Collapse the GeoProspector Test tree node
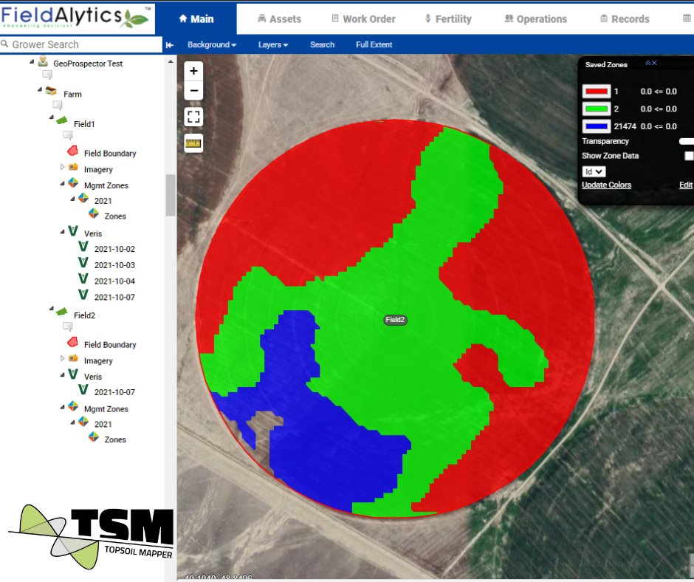694x582 pixels. coord(32,61)
